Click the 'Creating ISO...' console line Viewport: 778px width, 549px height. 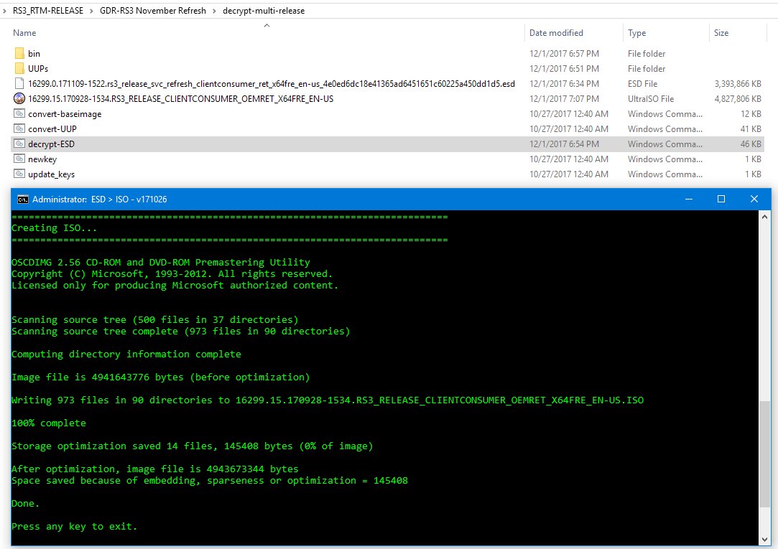[54, 228]
